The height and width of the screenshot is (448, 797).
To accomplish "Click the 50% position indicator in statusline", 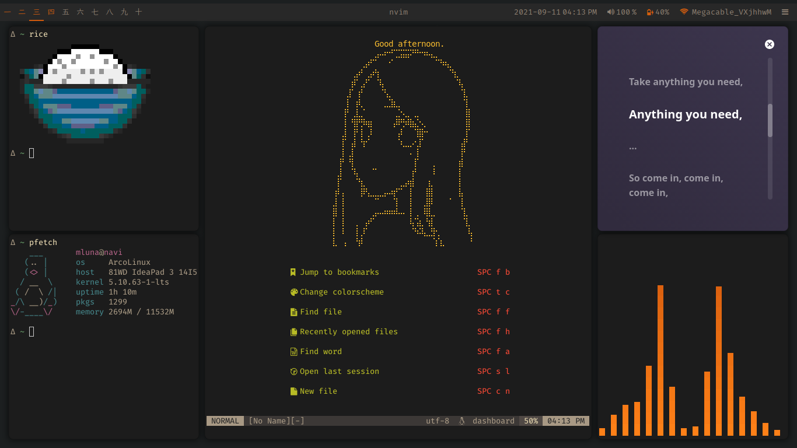I will 531,421.
